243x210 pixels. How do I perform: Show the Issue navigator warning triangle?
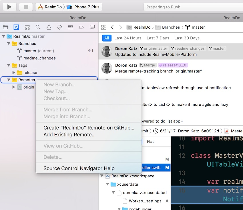pos(49,27)
